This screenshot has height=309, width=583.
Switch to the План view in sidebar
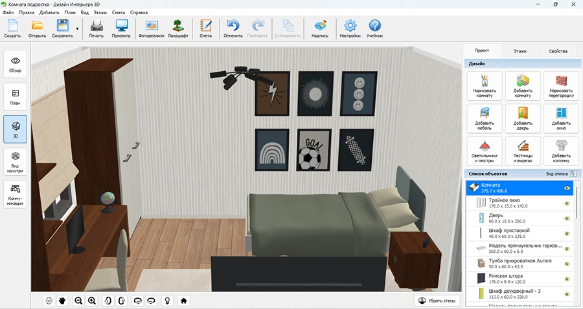coord(16,96)
